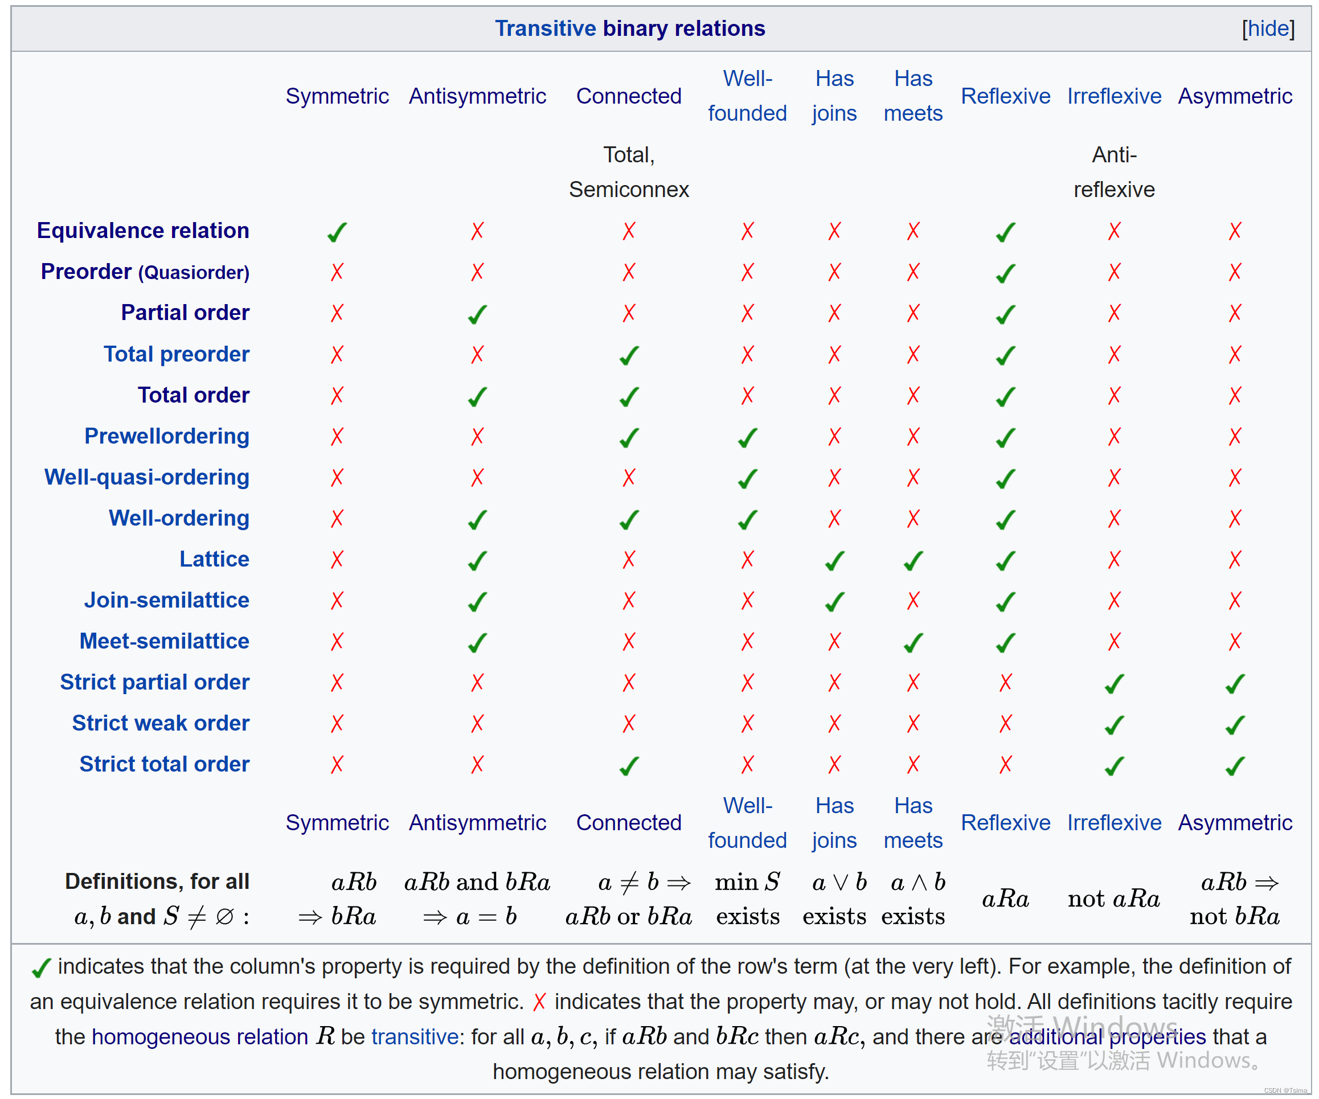Open Equivalence relation row link
This screenshot has height=1099, width=1319.
tap(142, 231)
